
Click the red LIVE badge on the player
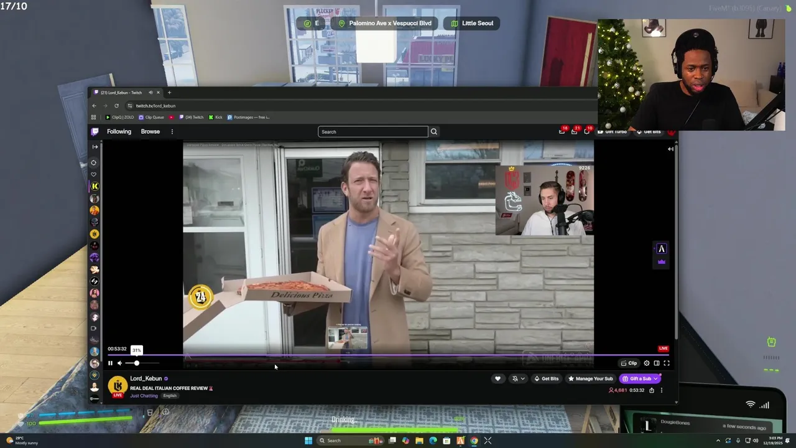(x=664, y=348)
